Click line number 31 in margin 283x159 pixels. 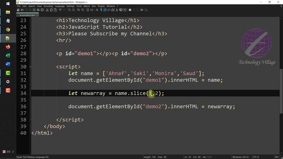point(23,73)
